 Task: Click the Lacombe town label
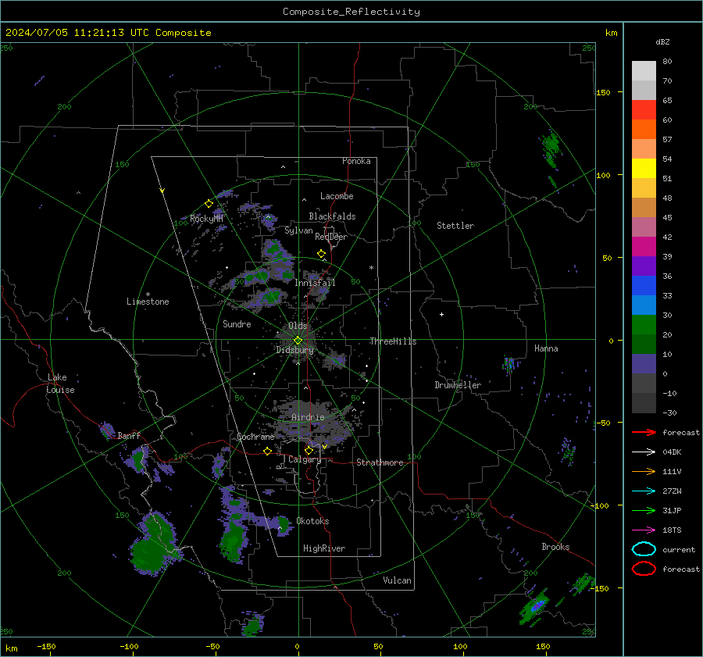pos(337,196)
